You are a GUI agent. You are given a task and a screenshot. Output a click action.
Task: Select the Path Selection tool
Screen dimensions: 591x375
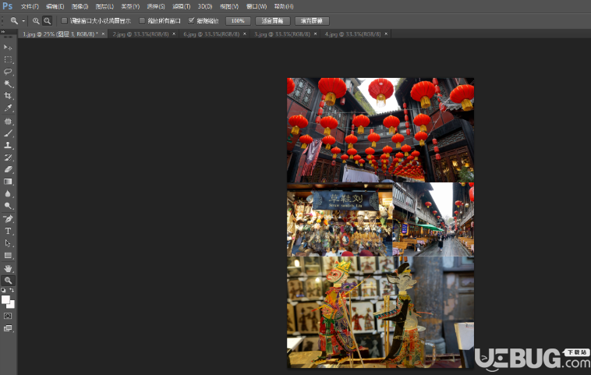click(8, 243)
